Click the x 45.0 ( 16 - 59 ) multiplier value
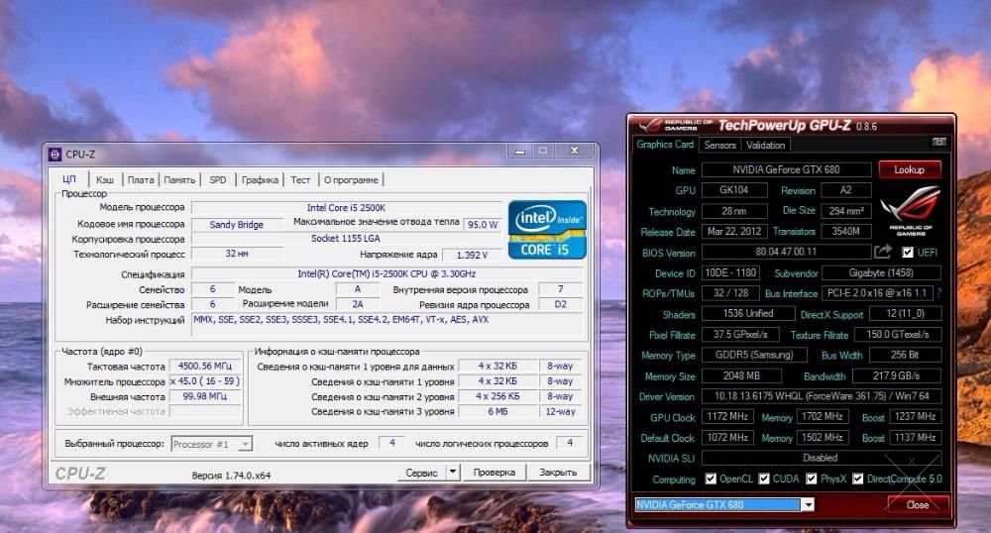The height and width of the screenshot is (533, 991). coord(205,381)
